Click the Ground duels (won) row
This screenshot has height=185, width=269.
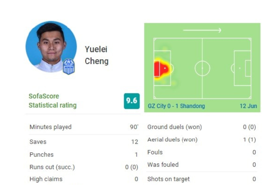202,127
